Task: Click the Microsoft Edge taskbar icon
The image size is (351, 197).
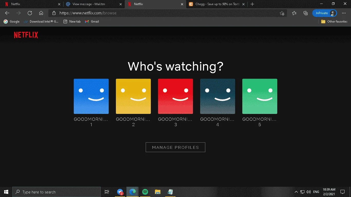Action: 133,192
